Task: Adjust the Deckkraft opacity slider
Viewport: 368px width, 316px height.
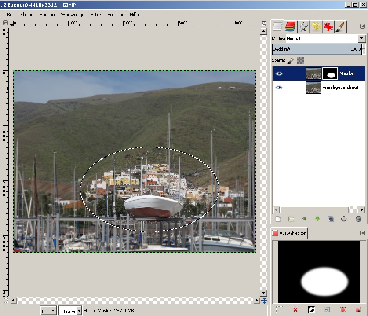Action: point(317,49)
